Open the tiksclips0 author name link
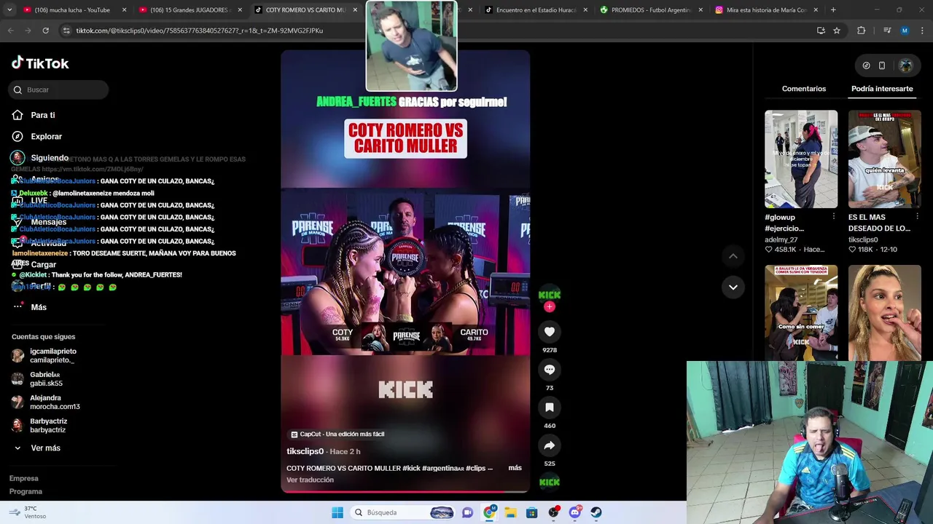 click(x=305, y=451)
